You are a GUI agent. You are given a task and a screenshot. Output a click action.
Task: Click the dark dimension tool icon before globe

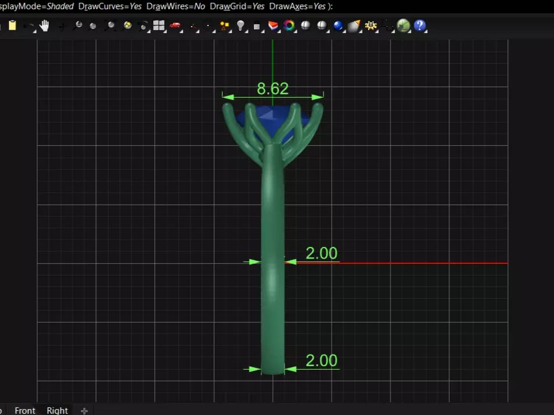(x=388, y=26)
